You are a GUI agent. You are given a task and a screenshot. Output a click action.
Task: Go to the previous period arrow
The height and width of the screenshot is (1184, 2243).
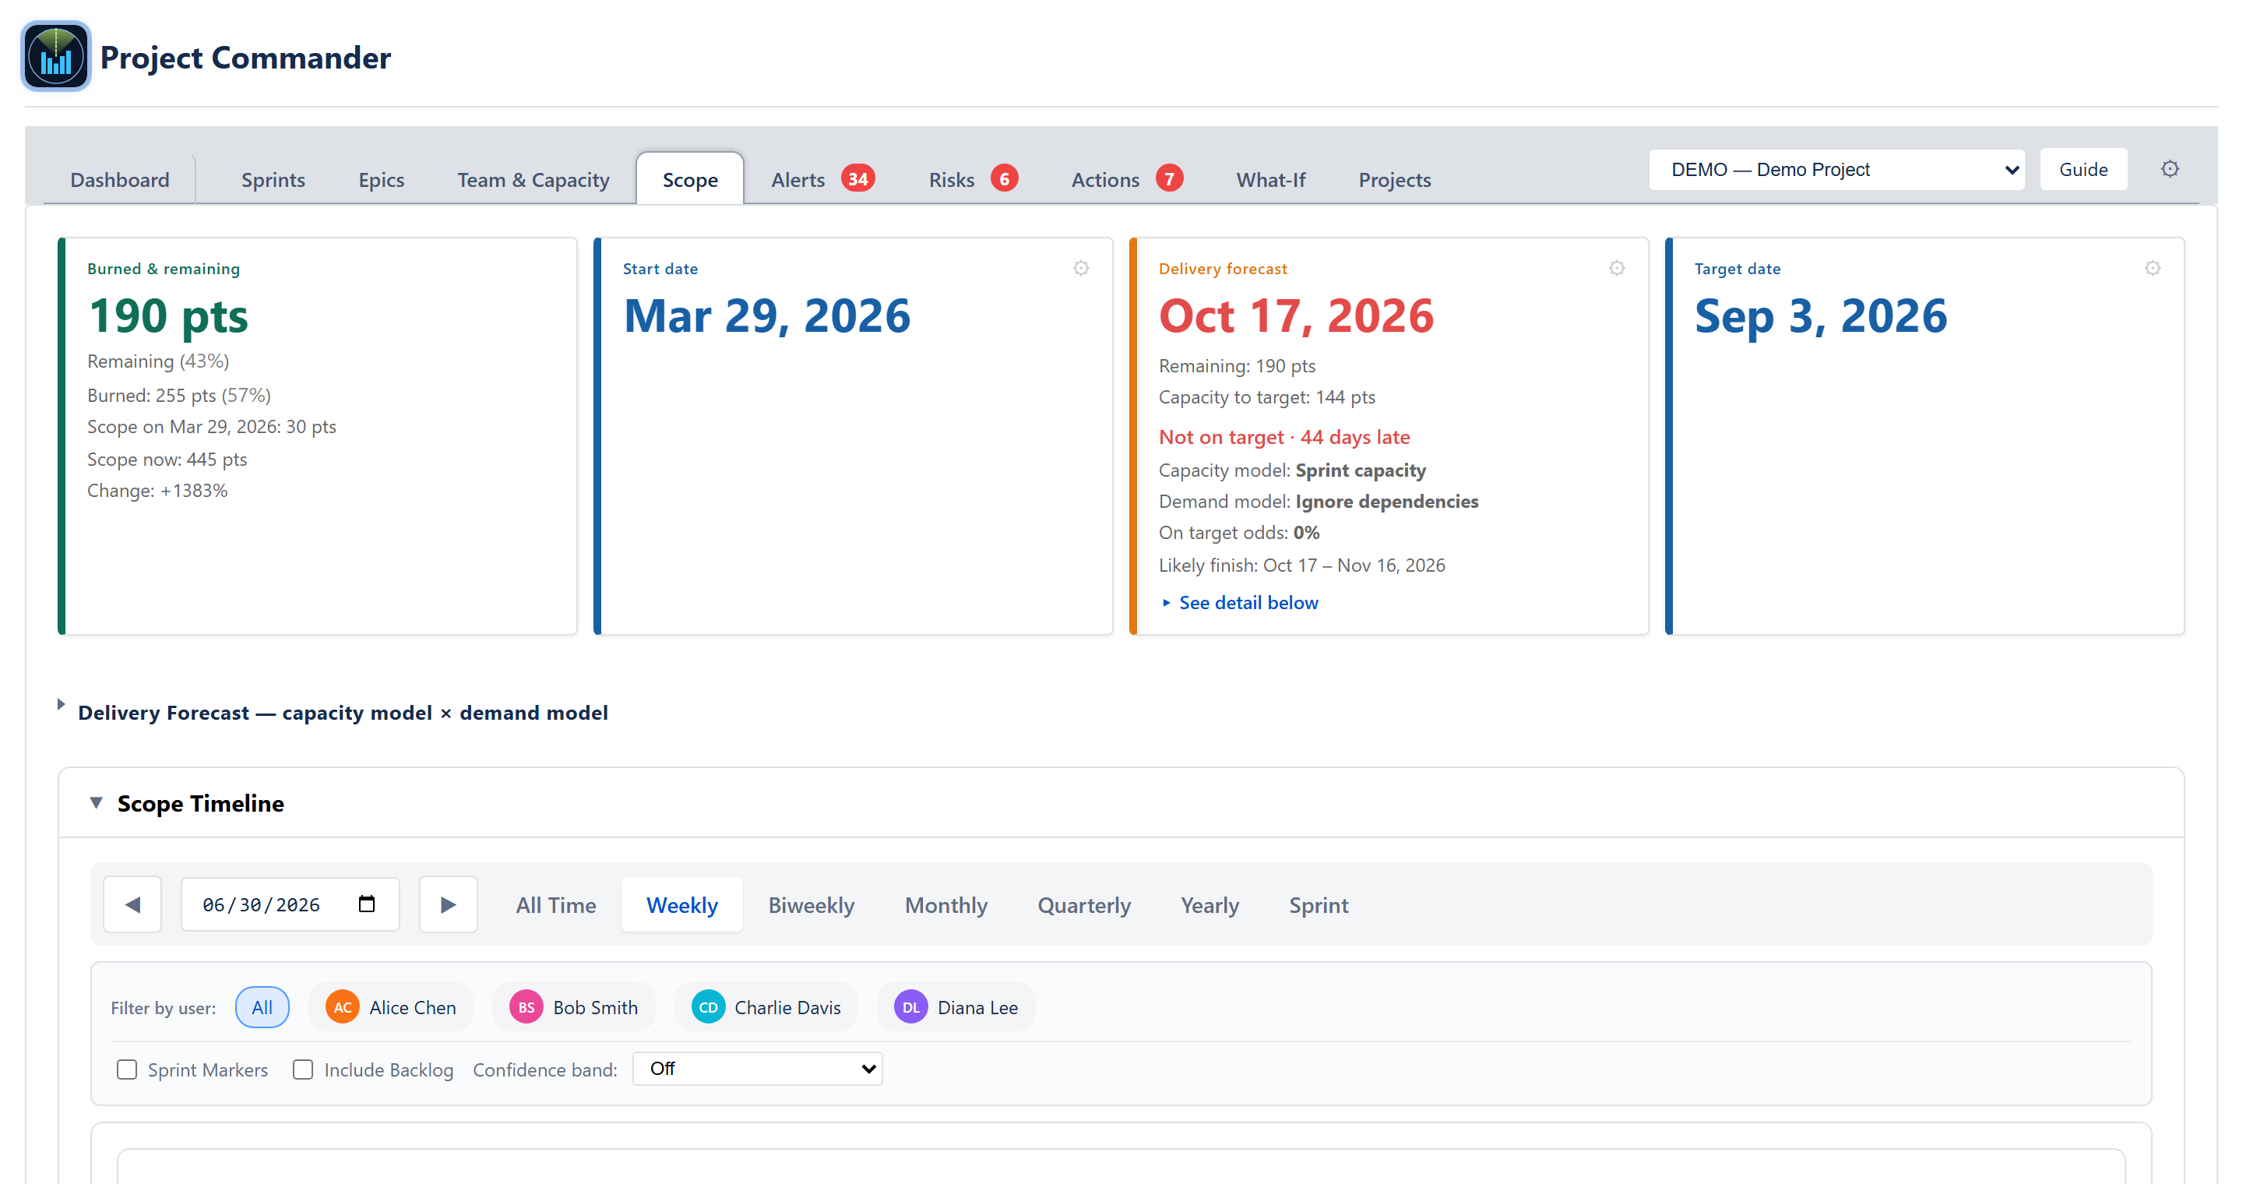pos(132,904)
